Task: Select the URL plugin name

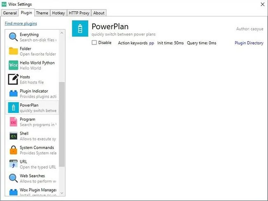Action: (24, 161)
